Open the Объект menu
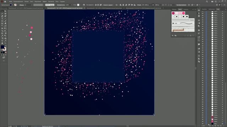The width and height of the screenshot is (227, 127). click(26, 1)
